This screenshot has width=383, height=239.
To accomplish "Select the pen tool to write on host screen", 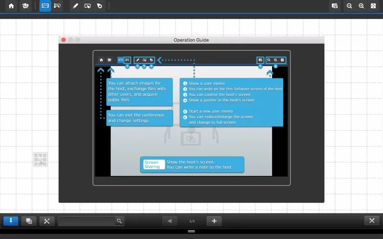I will click(x=75, y=6).
